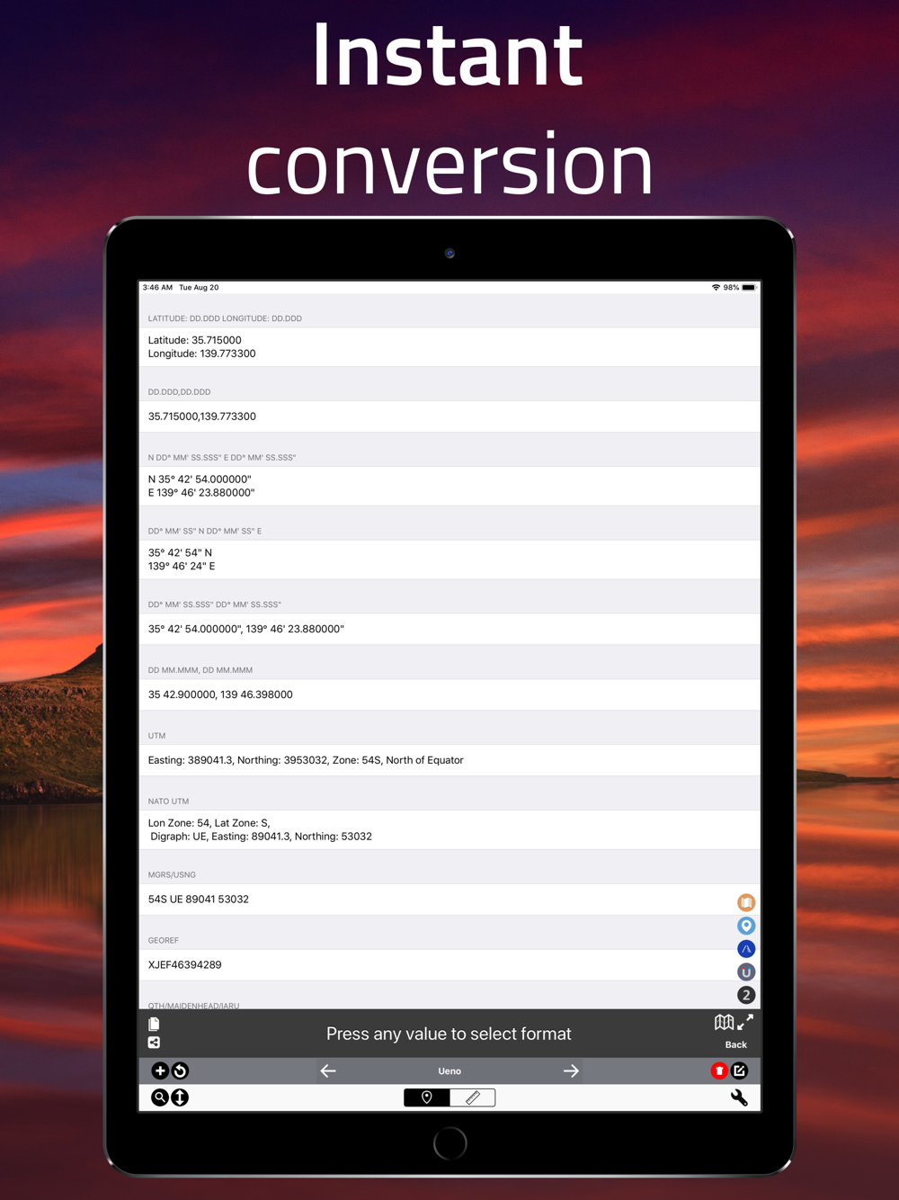Tap the Wi-Fi status icon
The width and height of the screenshot is (899, 1200).
[x=716, y=288]
